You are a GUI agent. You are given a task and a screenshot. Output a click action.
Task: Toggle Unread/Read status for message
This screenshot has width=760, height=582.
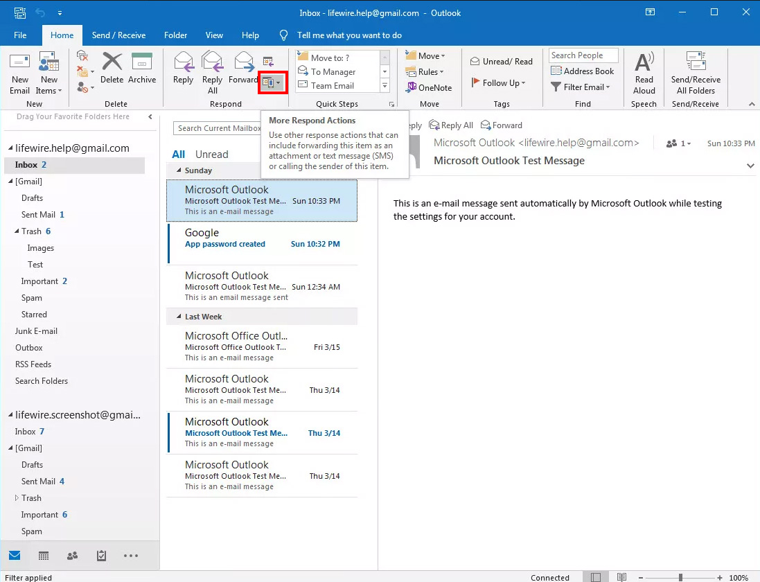(x=502, y=61)
